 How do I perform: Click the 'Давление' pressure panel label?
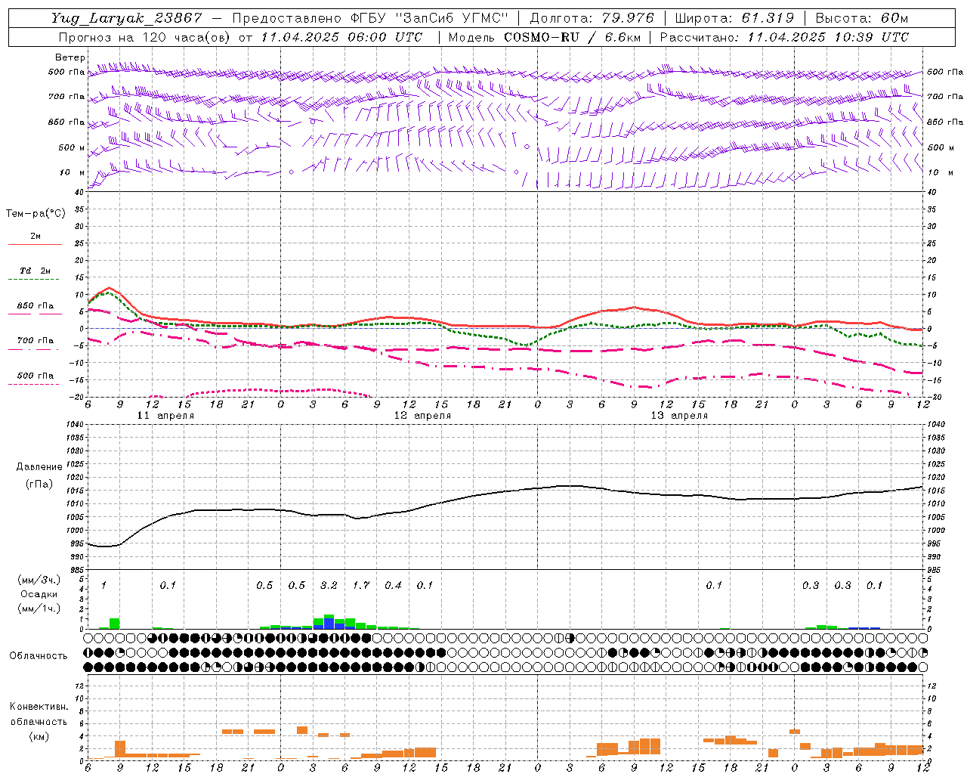coord(39,467)
